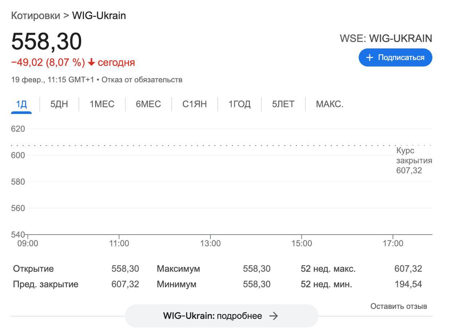The image size is (466, 335).
Task: Show the 6МЕС chart period
Action: (148, 104)
